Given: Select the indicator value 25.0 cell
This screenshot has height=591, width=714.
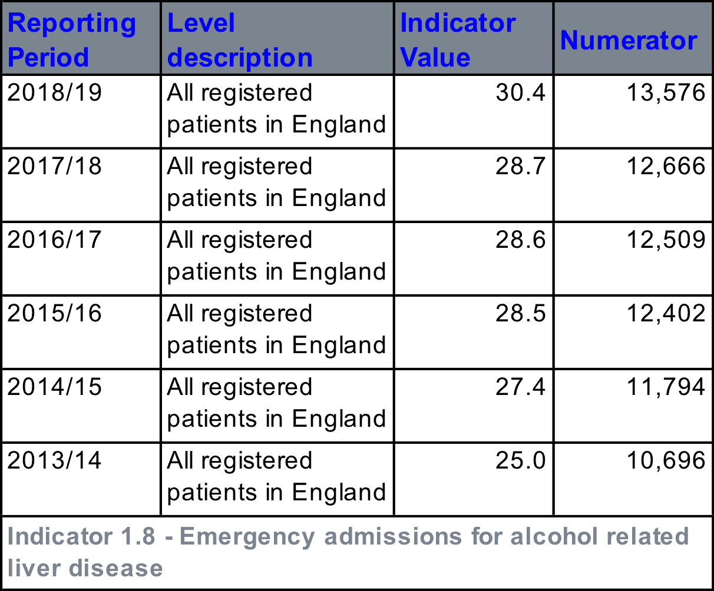Looking at the screenshot, I should coord(521,461).
